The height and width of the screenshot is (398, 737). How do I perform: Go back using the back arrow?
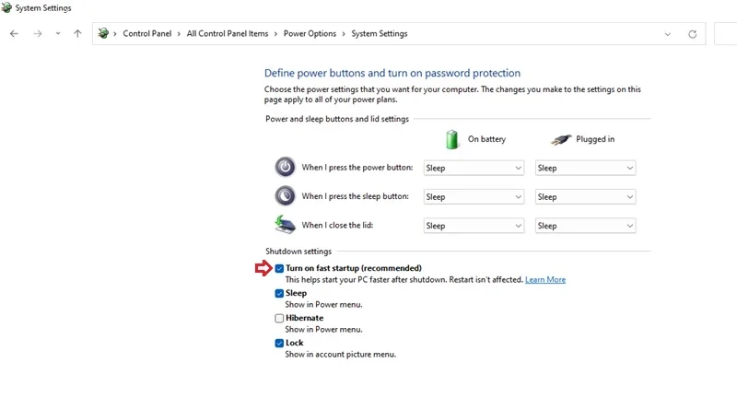point(14,34)
